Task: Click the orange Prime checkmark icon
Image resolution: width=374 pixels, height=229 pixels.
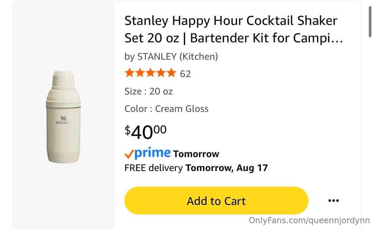Action: click(129, 155)
